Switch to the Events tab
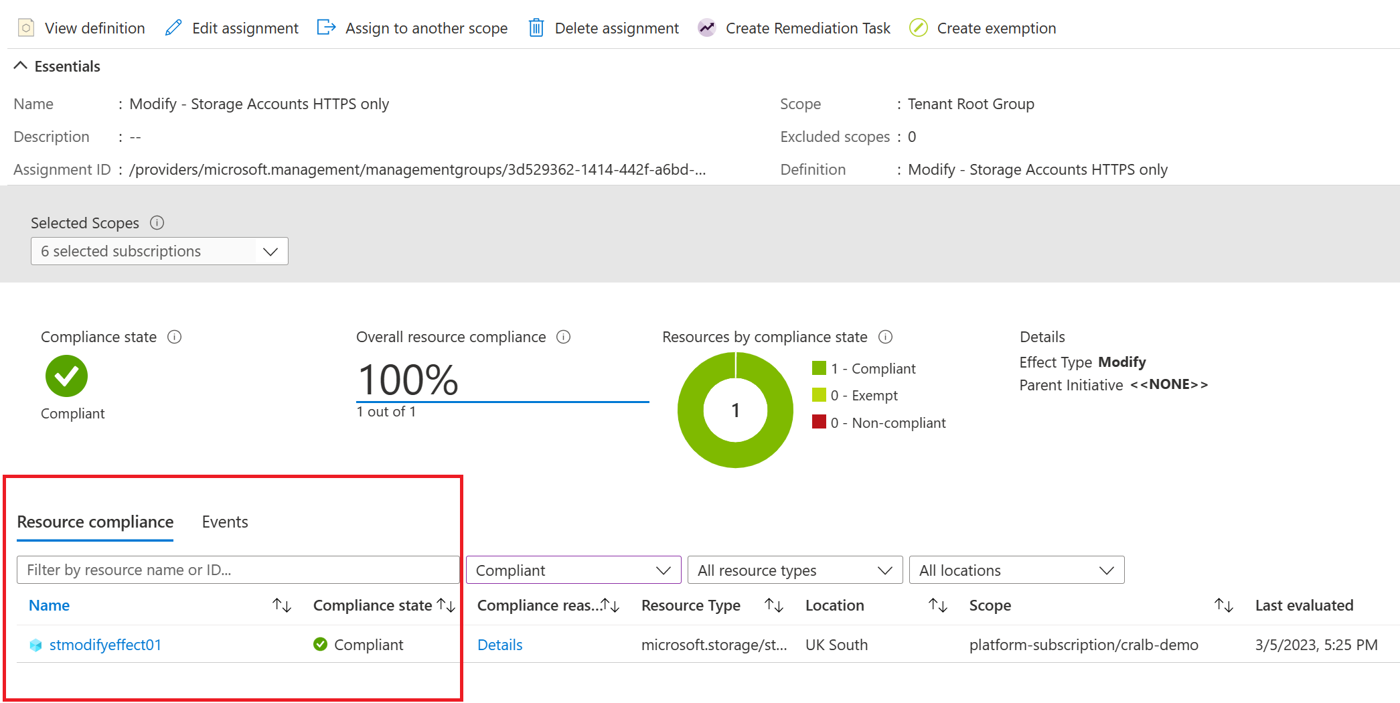 (x=225, y=522)
